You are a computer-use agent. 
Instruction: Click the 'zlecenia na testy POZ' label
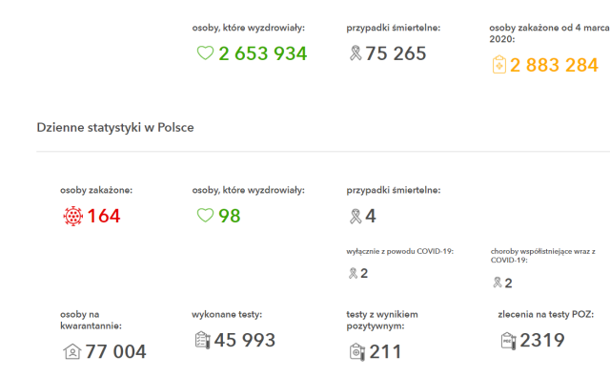(x=546, y=314)
